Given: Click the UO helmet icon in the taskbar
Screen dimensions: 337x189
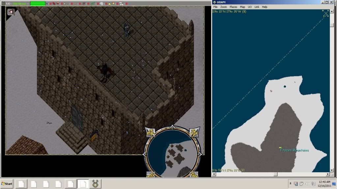Looking at the screenshot, I should coord(96,184).
